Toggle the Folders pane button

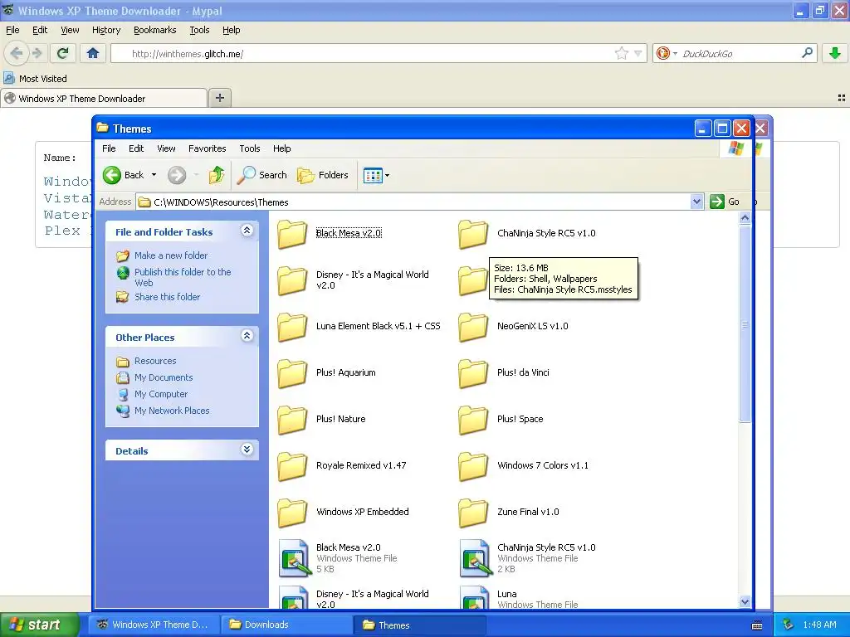point(323,175)
